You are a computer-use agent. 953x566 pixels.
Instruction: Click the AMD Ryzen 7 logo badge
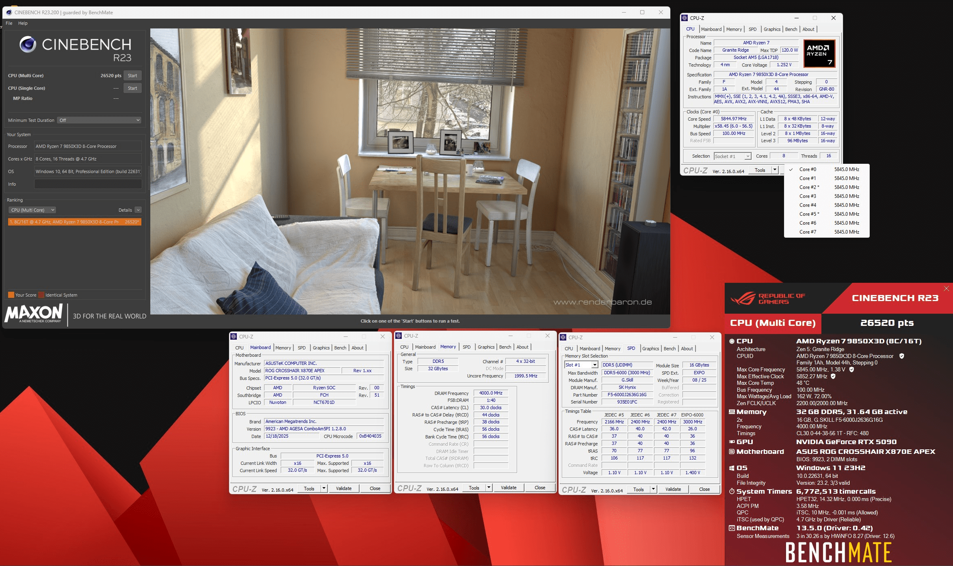pyautogui.click(x=819, y=54)
